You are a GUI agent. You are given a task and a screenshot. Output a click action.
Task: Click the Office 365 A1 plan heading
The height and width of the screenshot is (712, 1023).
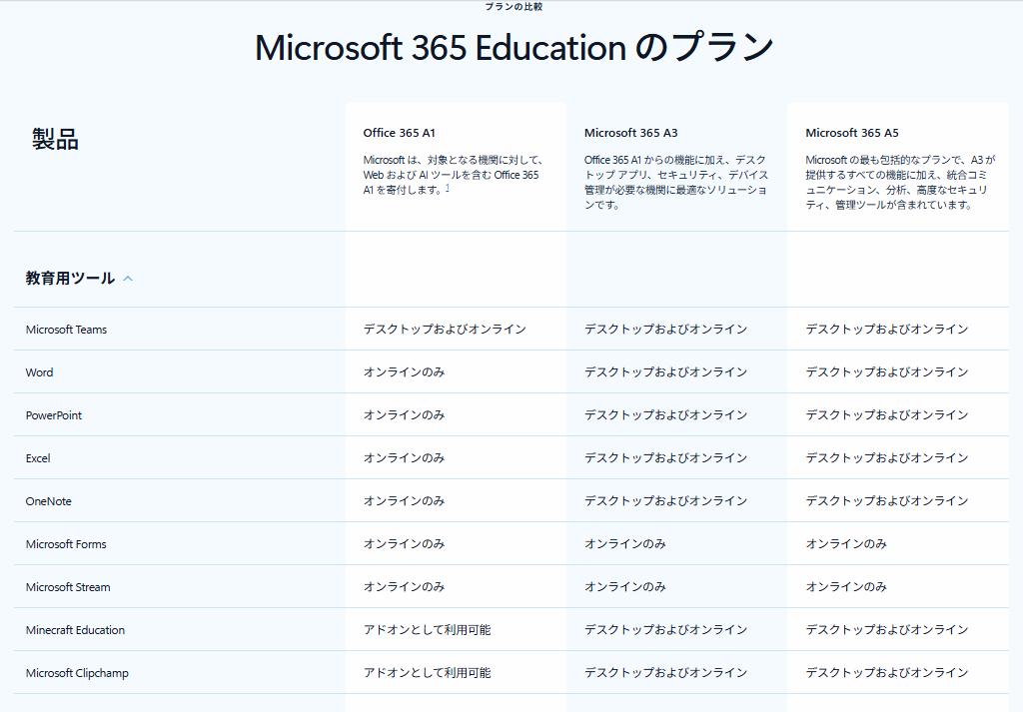399,133
